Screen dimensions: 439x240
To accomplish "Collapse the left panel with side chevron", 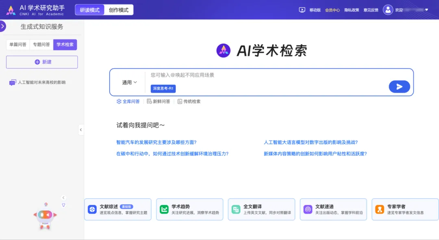I will 81,130.
